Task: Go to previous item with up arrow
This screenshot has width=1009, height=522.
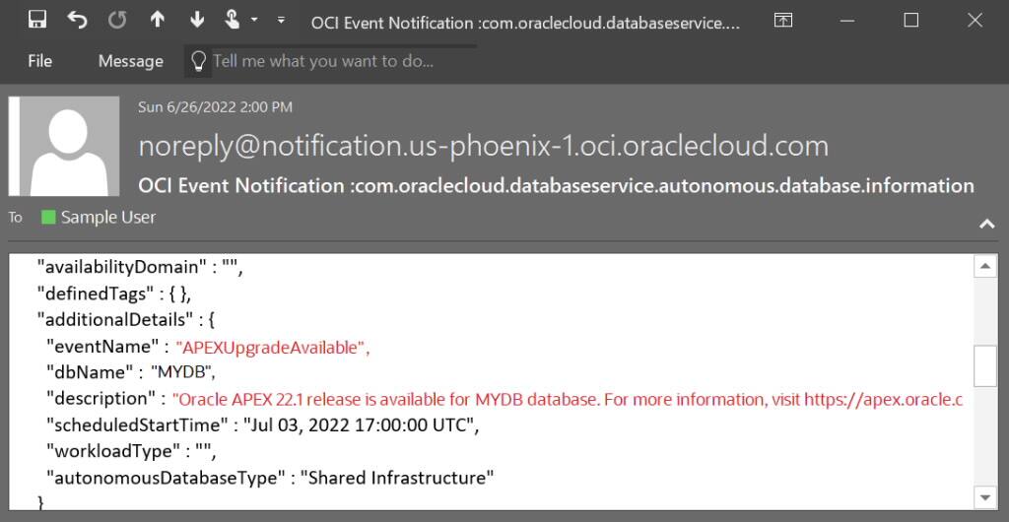Action: [x=157, y=20]
